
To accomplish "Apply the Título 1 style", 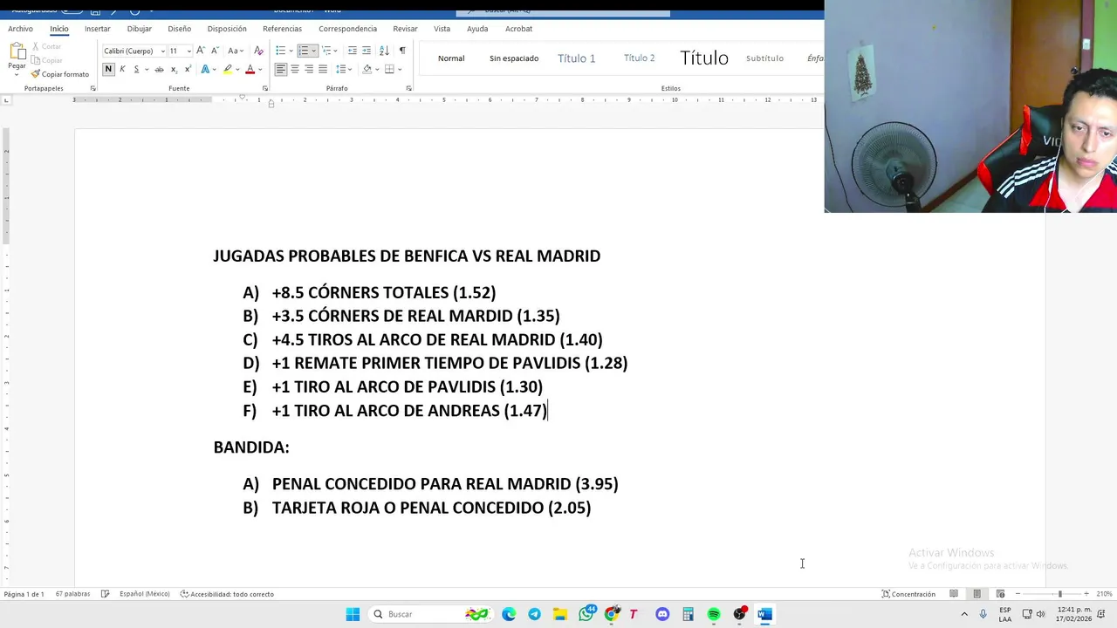I will point(576,58).
